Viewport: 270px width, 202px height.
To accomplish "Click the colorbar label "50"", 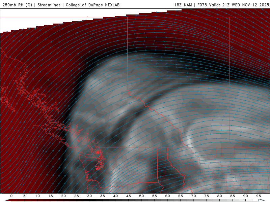I will coord(141,196).
